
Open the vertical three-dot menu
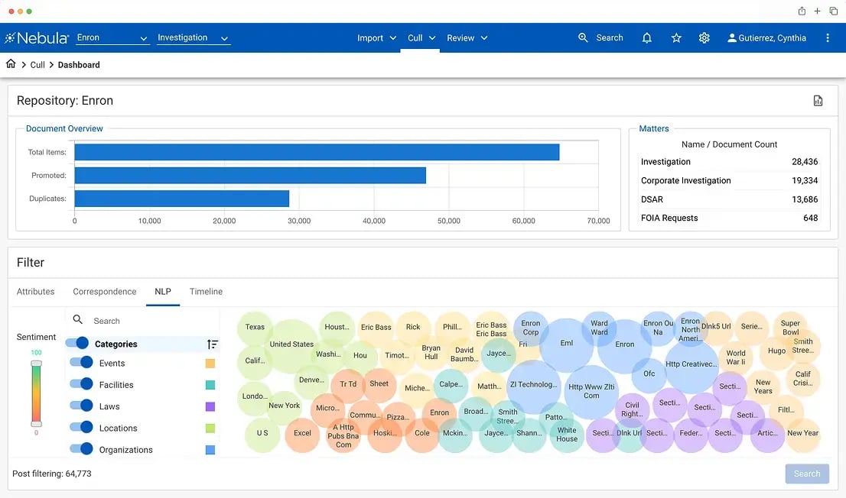[x=828, y=37]
